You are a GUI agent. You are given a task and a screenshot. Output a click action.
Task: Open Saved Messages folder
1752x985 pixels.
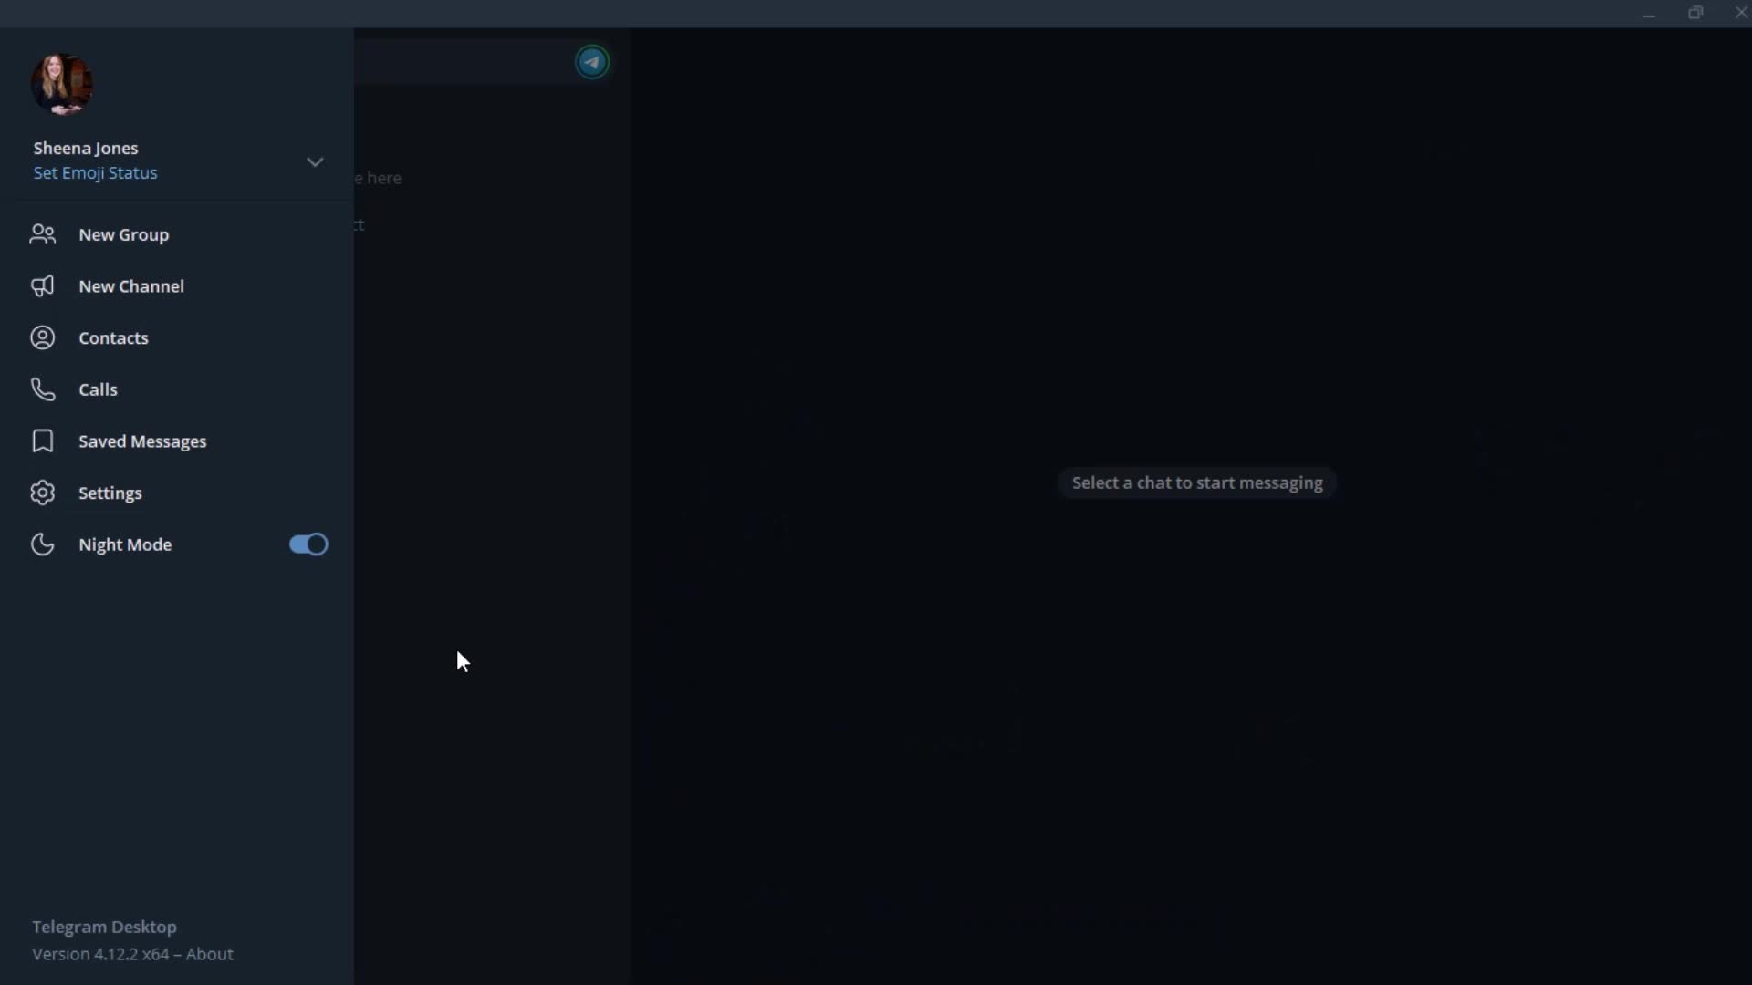point(142,441)
